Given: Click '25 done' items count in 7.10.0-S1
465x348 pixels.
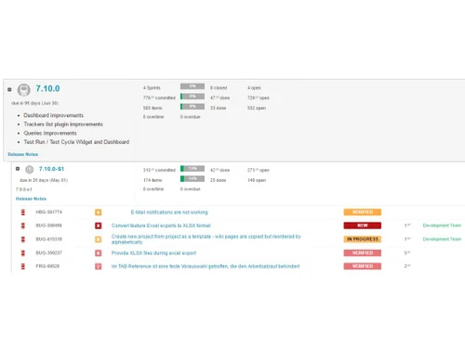Looking at the screenshot, I should point(219,180).
